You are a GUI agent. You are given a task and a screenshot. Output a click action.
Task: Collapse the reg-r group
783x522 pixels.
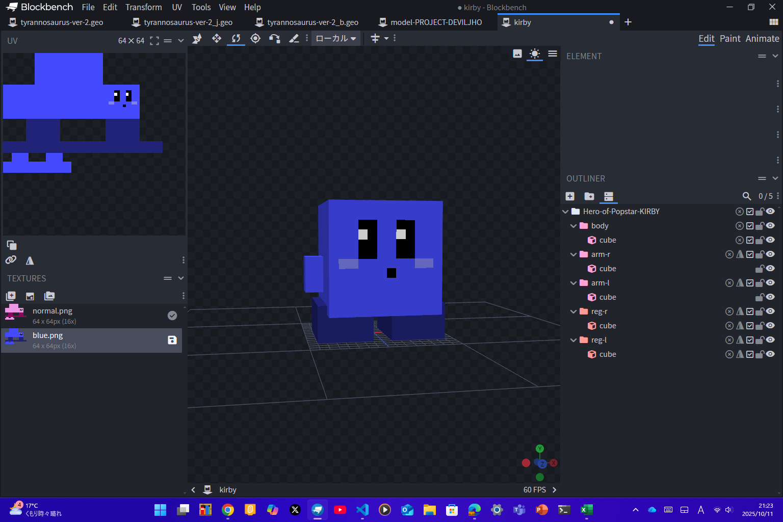click(573, 311)
